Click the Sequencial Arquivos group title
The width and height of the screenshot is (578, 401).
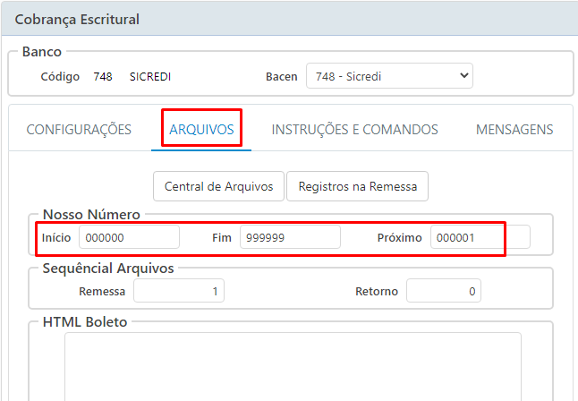click(108, 269)
